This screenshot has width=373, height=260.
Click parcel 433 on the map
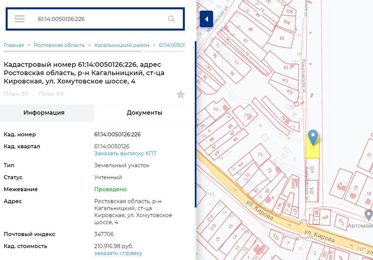[x=276, y=237]
